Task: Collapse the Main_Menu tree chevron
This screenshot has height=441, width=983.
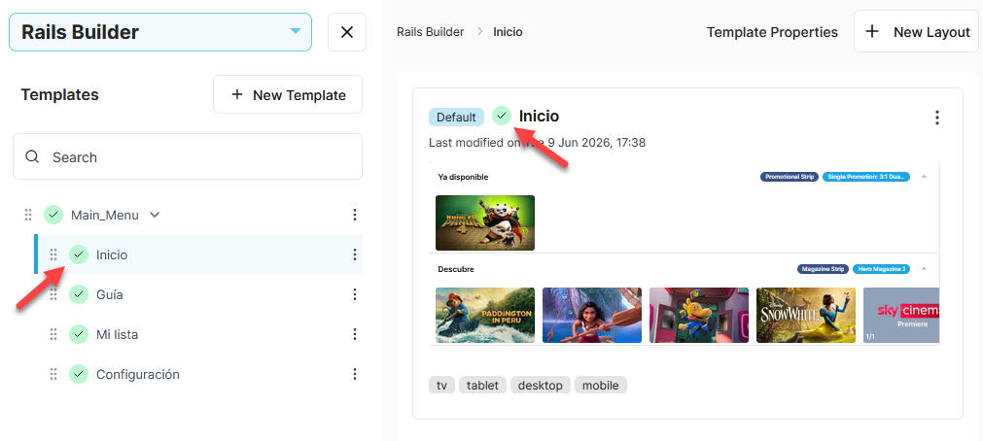Action: [x=155, y=215]
